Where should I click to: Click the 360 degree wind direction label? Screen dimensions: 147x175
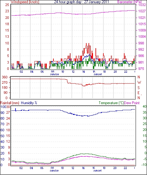coord(5,77)
